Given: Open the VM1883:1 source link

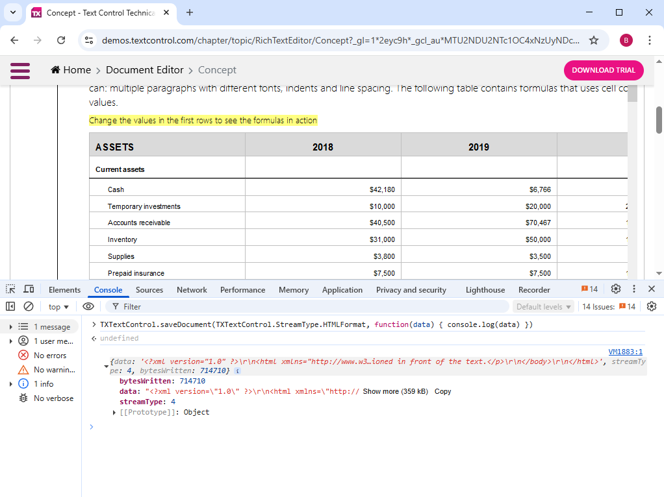Looking at the screenshot, I should click(x=625, y=351).
